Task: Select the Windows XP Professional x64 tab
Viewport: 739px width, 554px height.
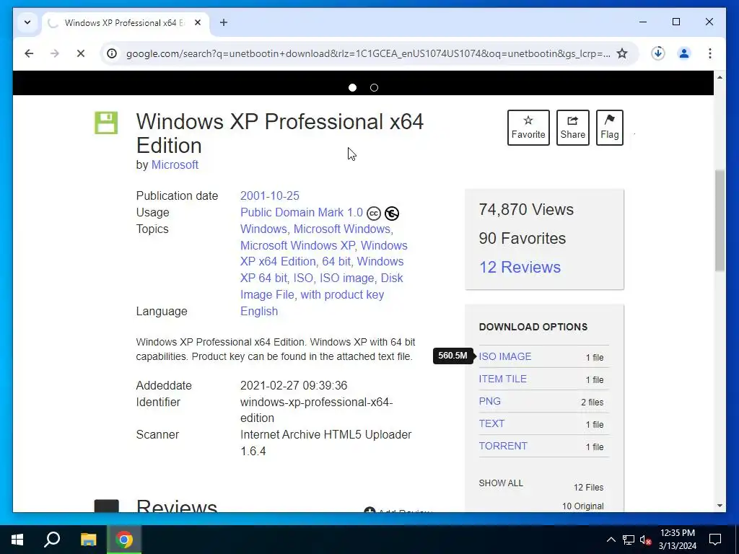Action: [126, 22]
